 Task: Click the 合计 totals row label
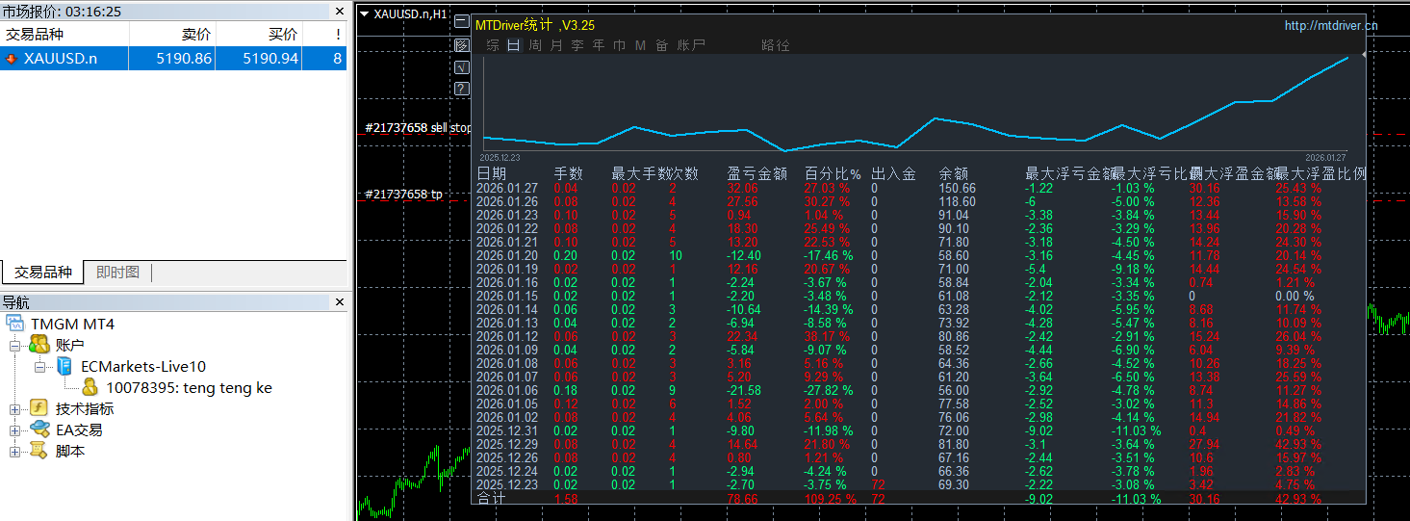click(x=492, y=499)
